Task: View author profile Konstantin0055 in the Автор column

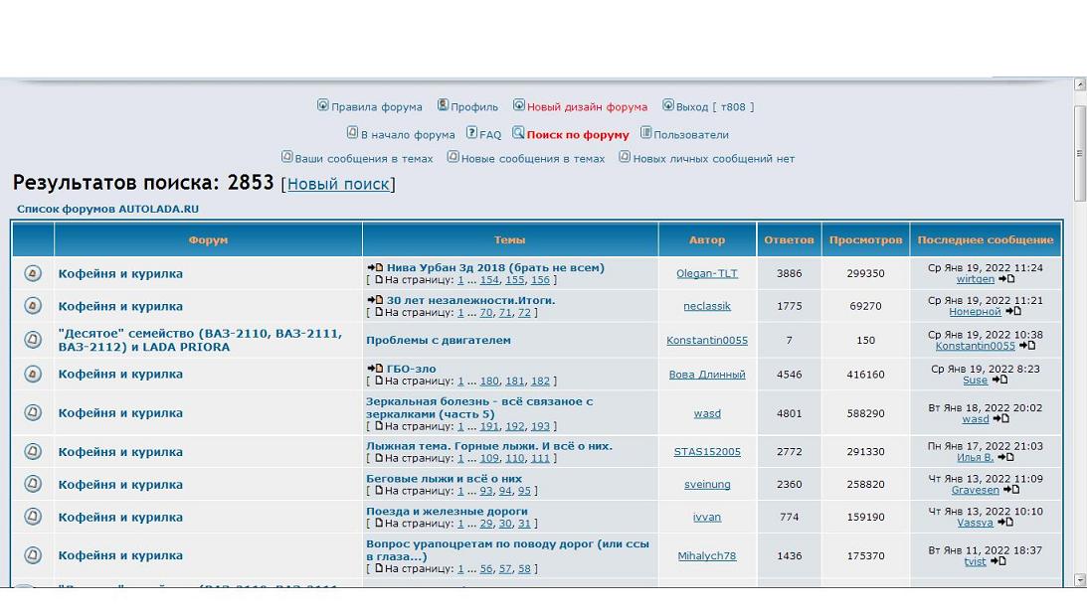Action: 707,340
